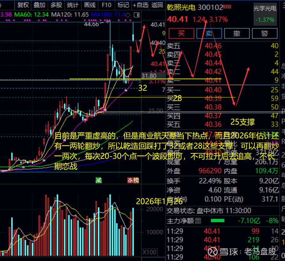285x261 pixels.
Task: Click the green 减 marker on chart
Action: (x=99, y=180)
